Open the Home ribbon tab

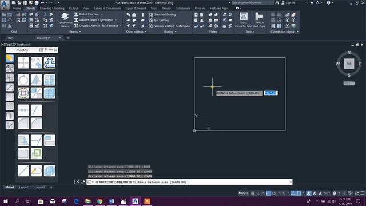tap(17, 8)
